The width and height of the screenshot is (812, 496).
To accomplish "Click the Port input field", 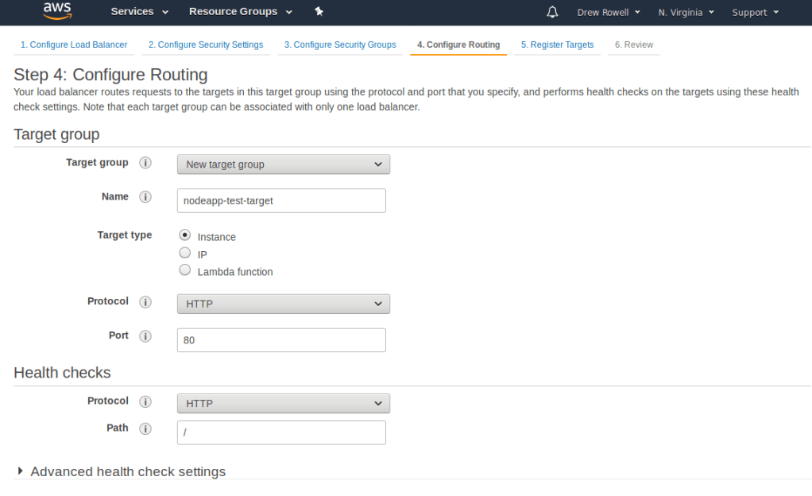I will [x=281, y=340].
